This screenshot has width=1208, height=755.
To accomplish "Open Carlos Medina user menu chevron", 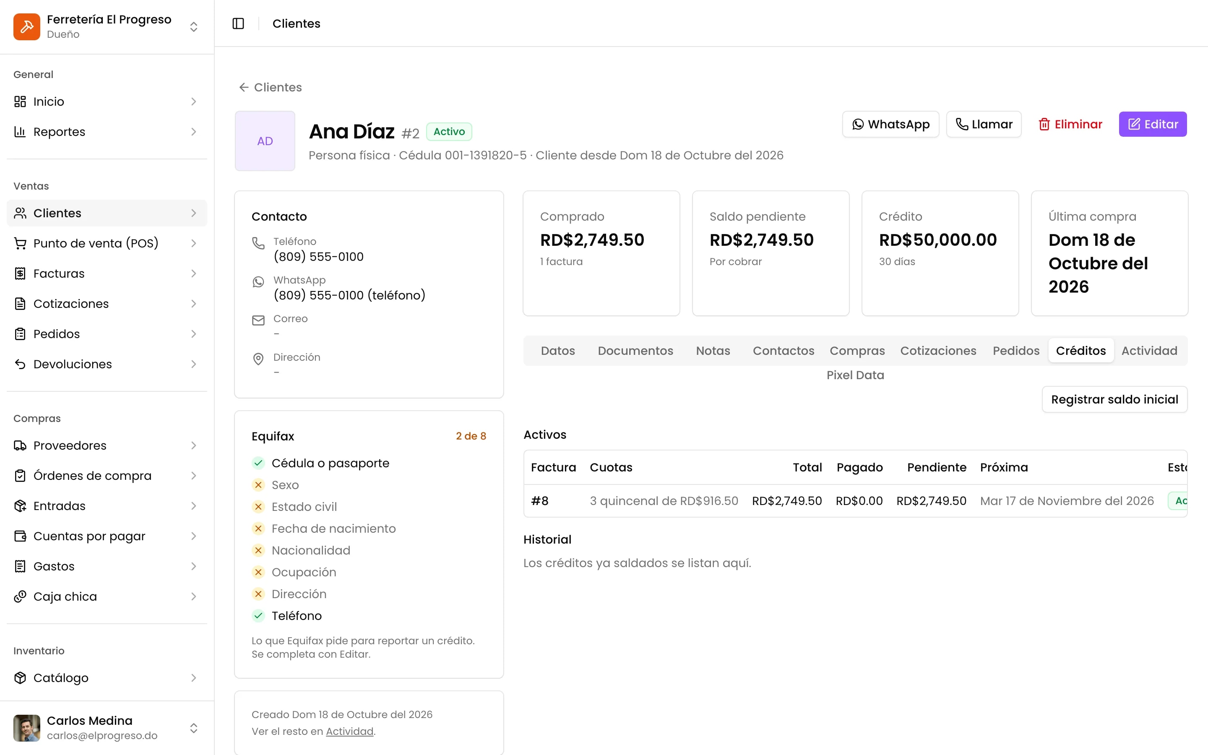I will coord(194,728).
